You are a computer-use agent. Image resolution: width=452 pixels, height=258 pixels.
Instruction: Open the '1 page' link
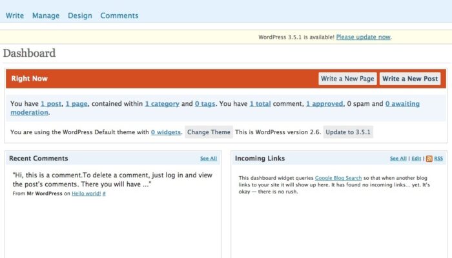76,104
